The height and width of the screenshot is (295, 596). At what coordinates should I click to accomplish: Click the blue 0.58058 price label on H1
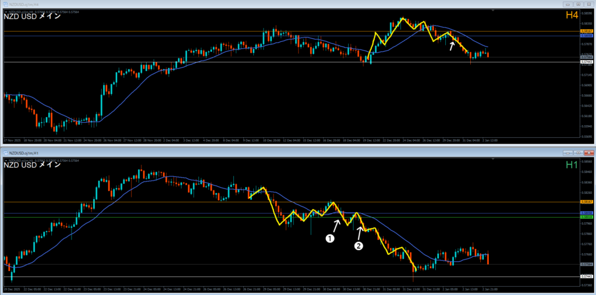[586, 213]
